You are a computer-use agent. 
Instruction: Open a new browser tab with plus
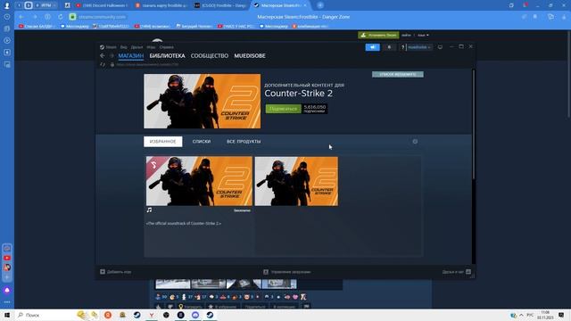tap(320, 5)
